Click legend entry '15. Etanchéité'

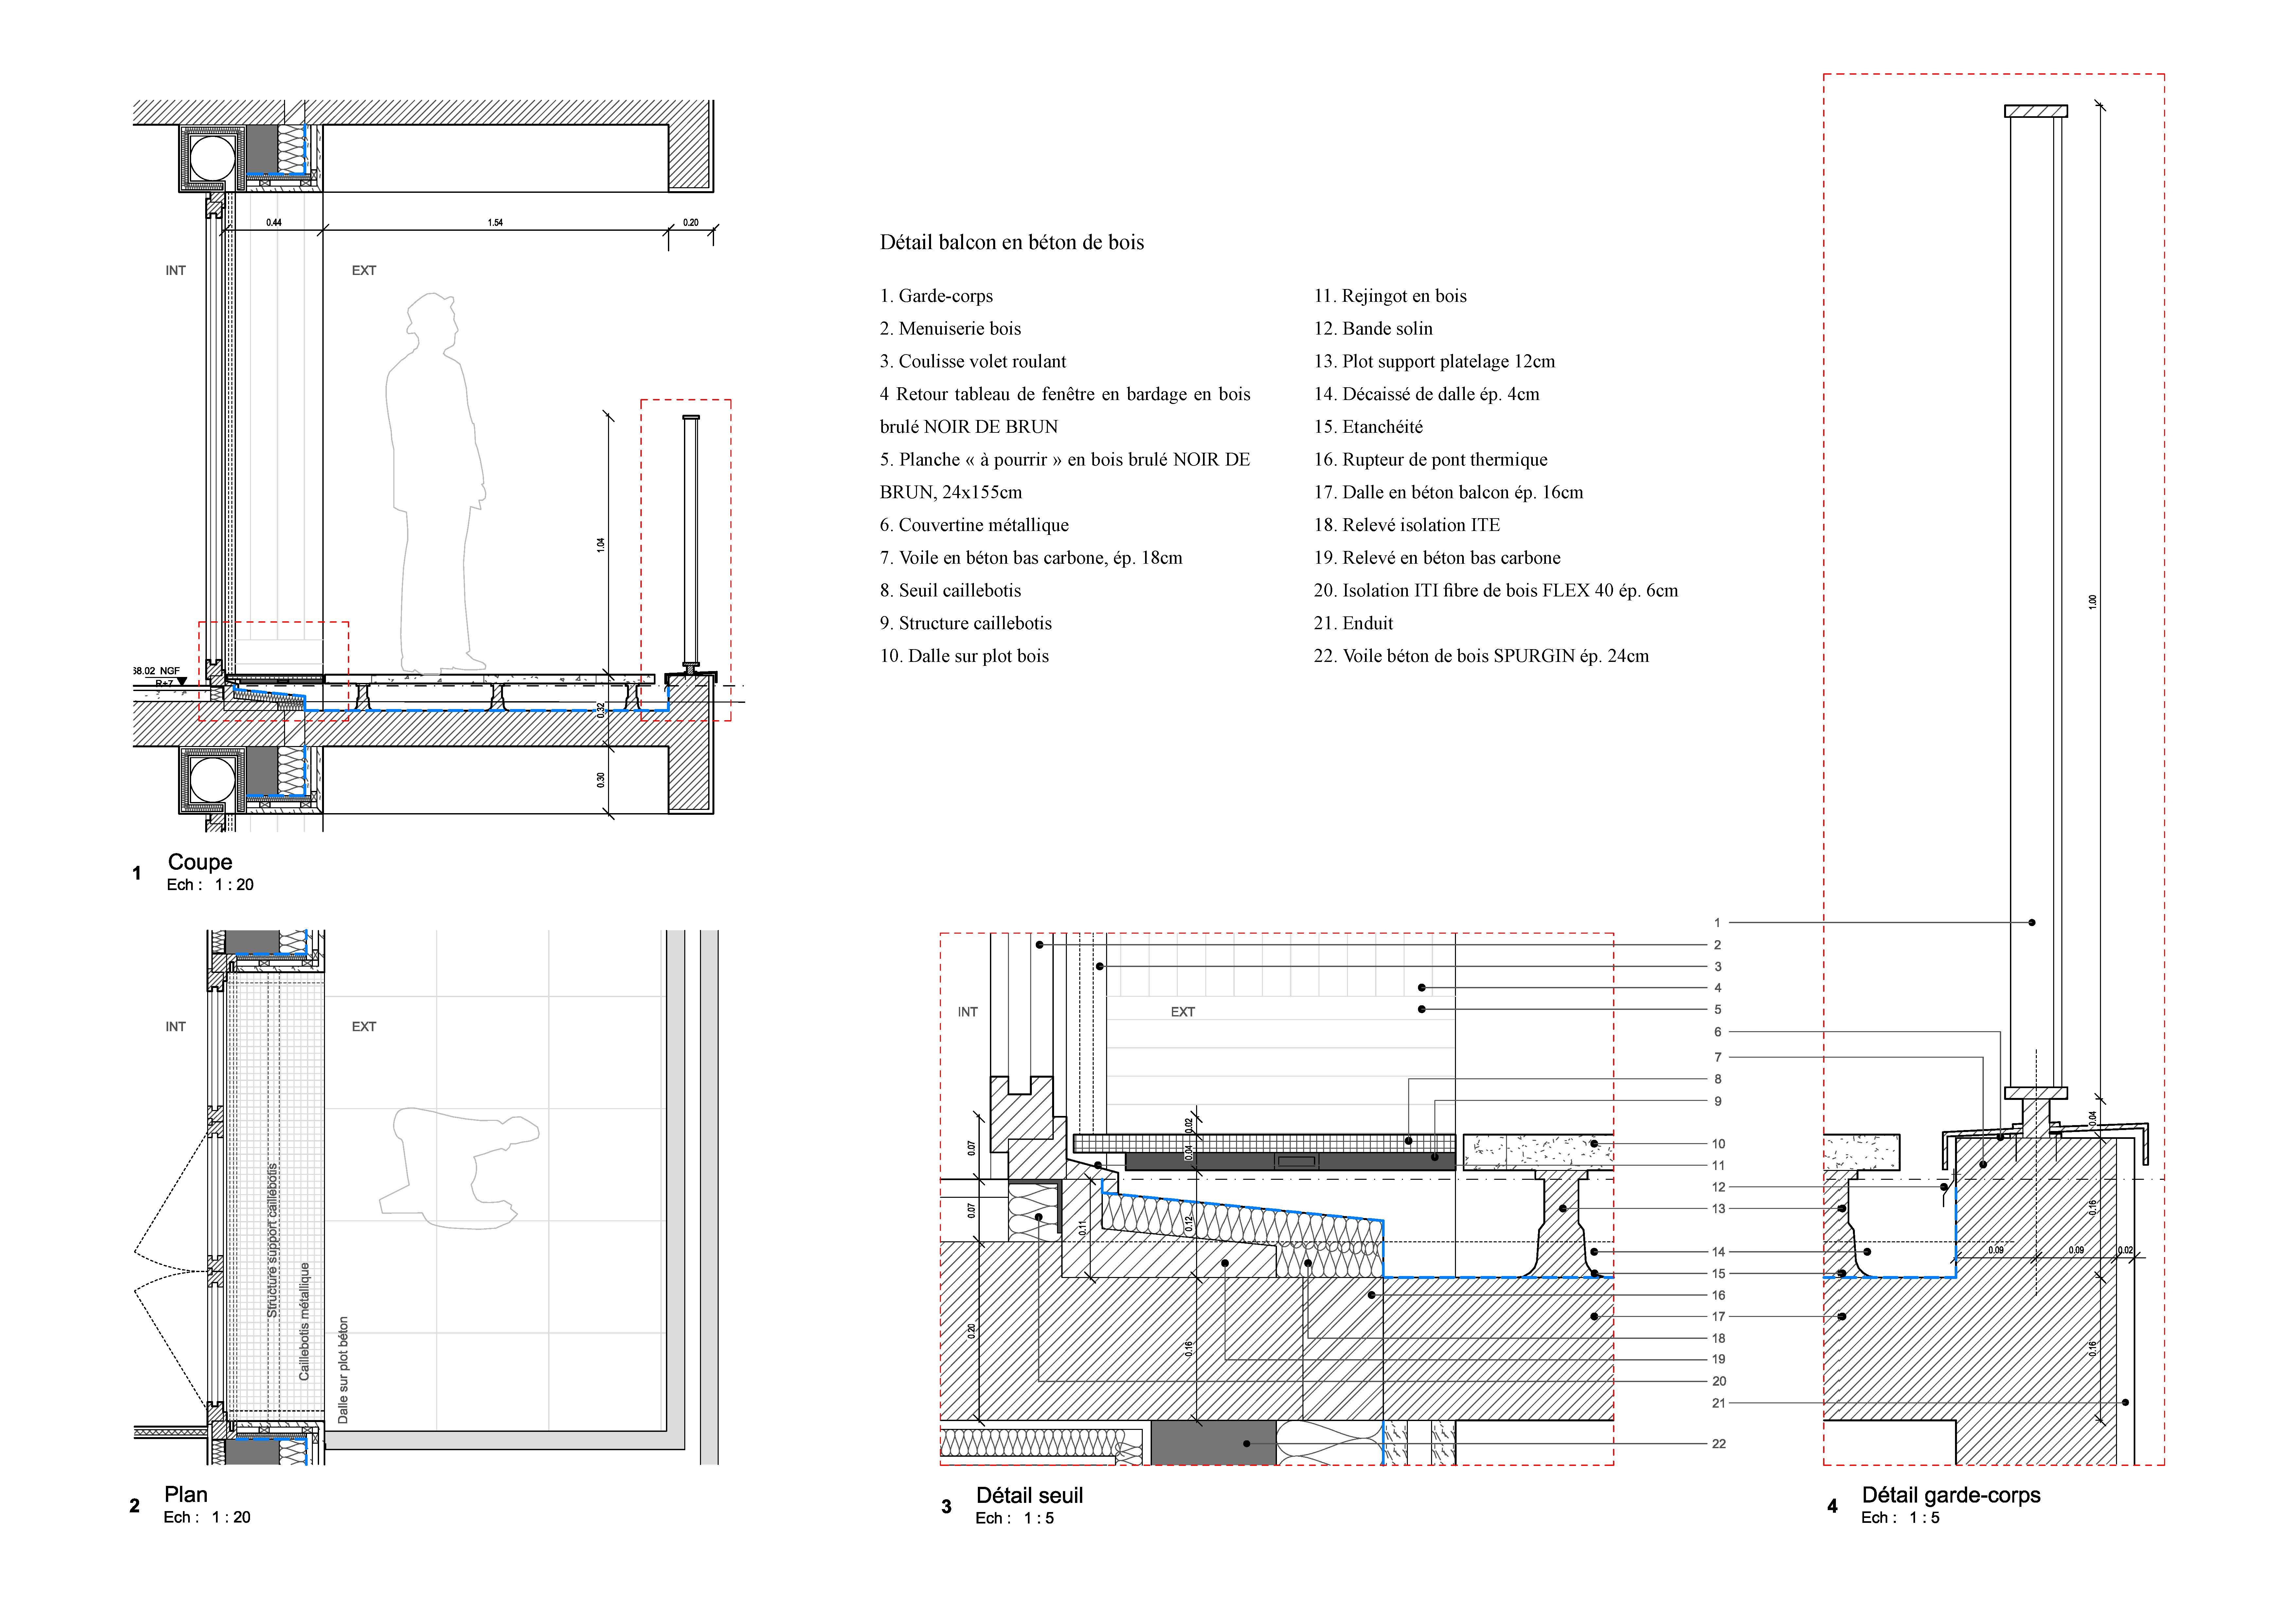[x=1368, y=426]
